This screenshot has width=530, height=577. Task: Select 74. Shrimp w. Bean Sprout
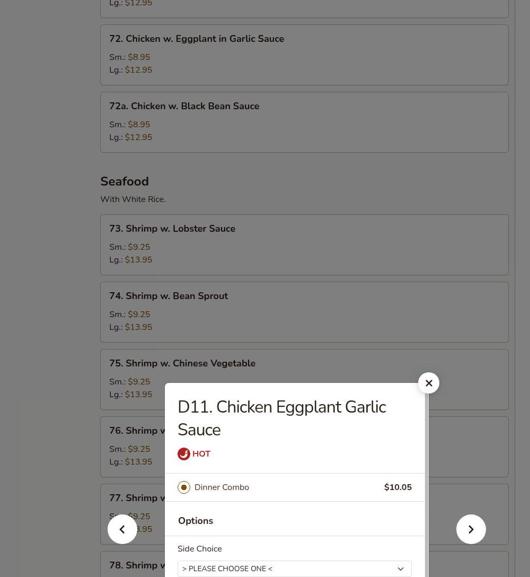point(304,312)
